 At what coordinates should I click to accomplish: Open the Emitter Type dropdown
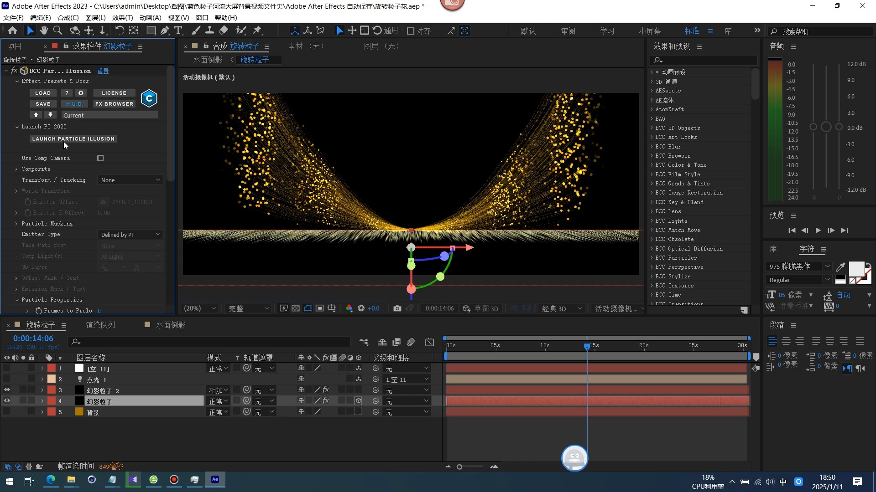(130, 235)
